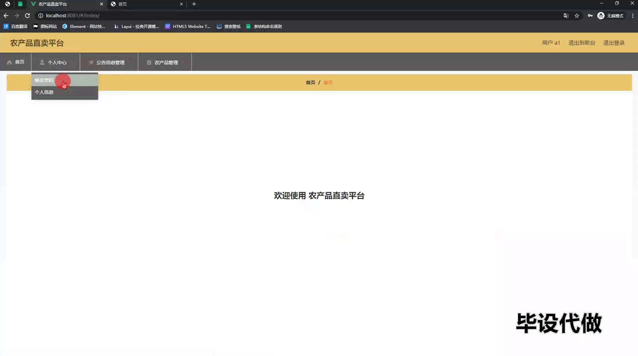Bookmark this page with star icon
The height and width of the screenshot is (356, 638).
point(577,16)
